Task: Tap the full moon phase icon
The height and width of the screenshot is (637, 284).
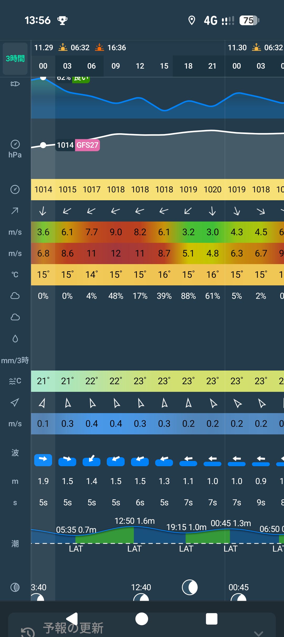Action: click(x=190, y=587)
